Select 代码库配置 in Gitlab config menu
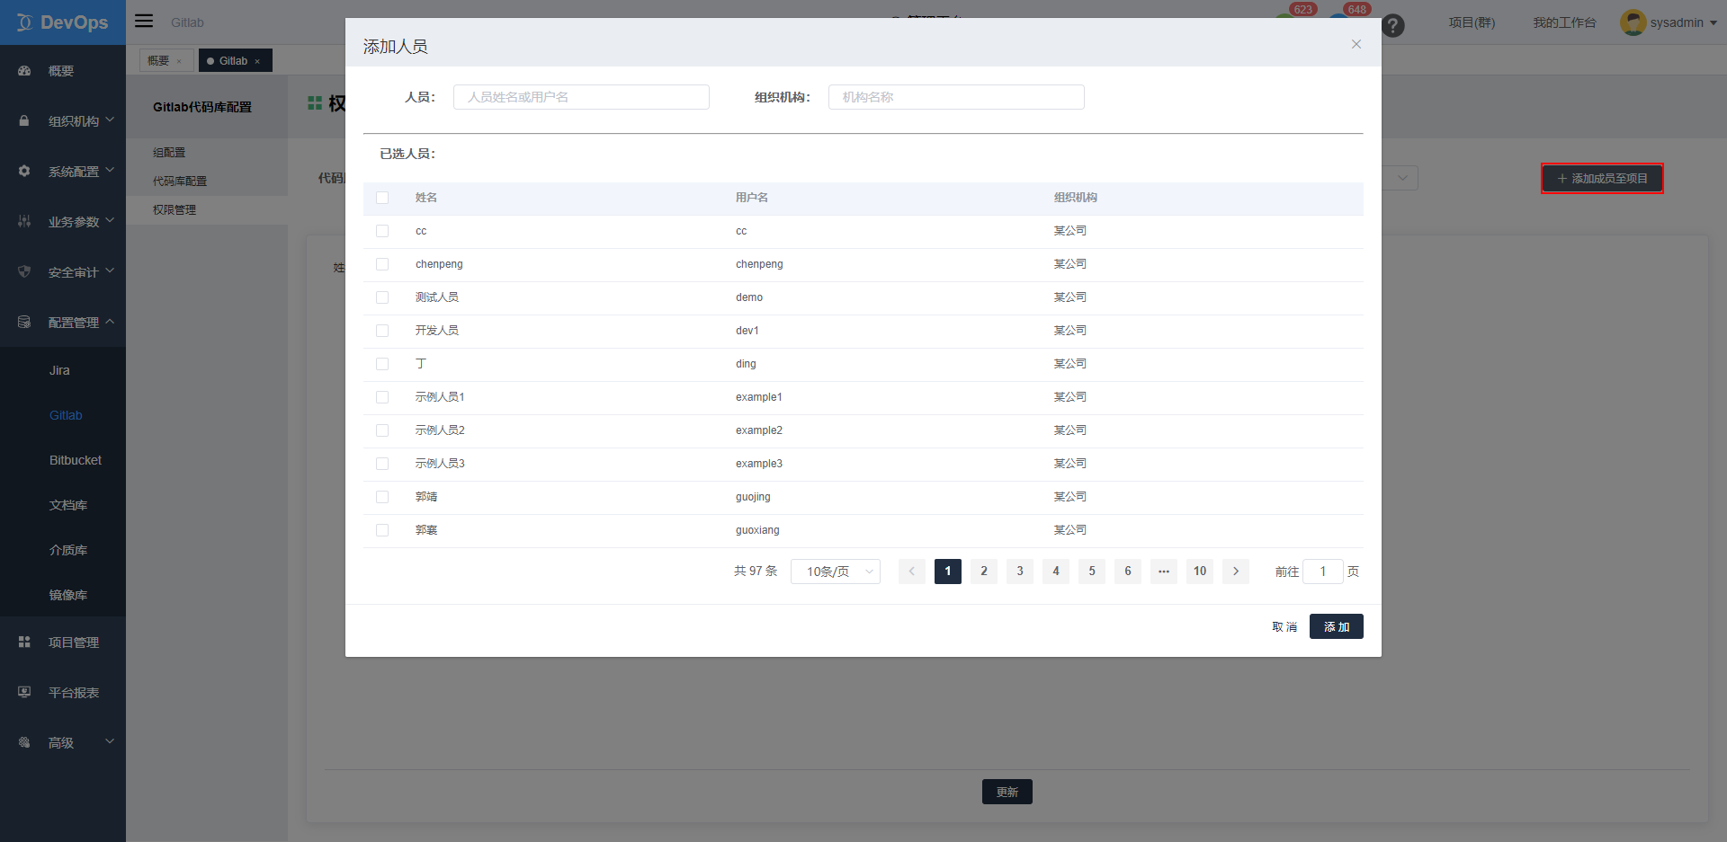The image size is (1727, 842). click(x=180, y=182)
